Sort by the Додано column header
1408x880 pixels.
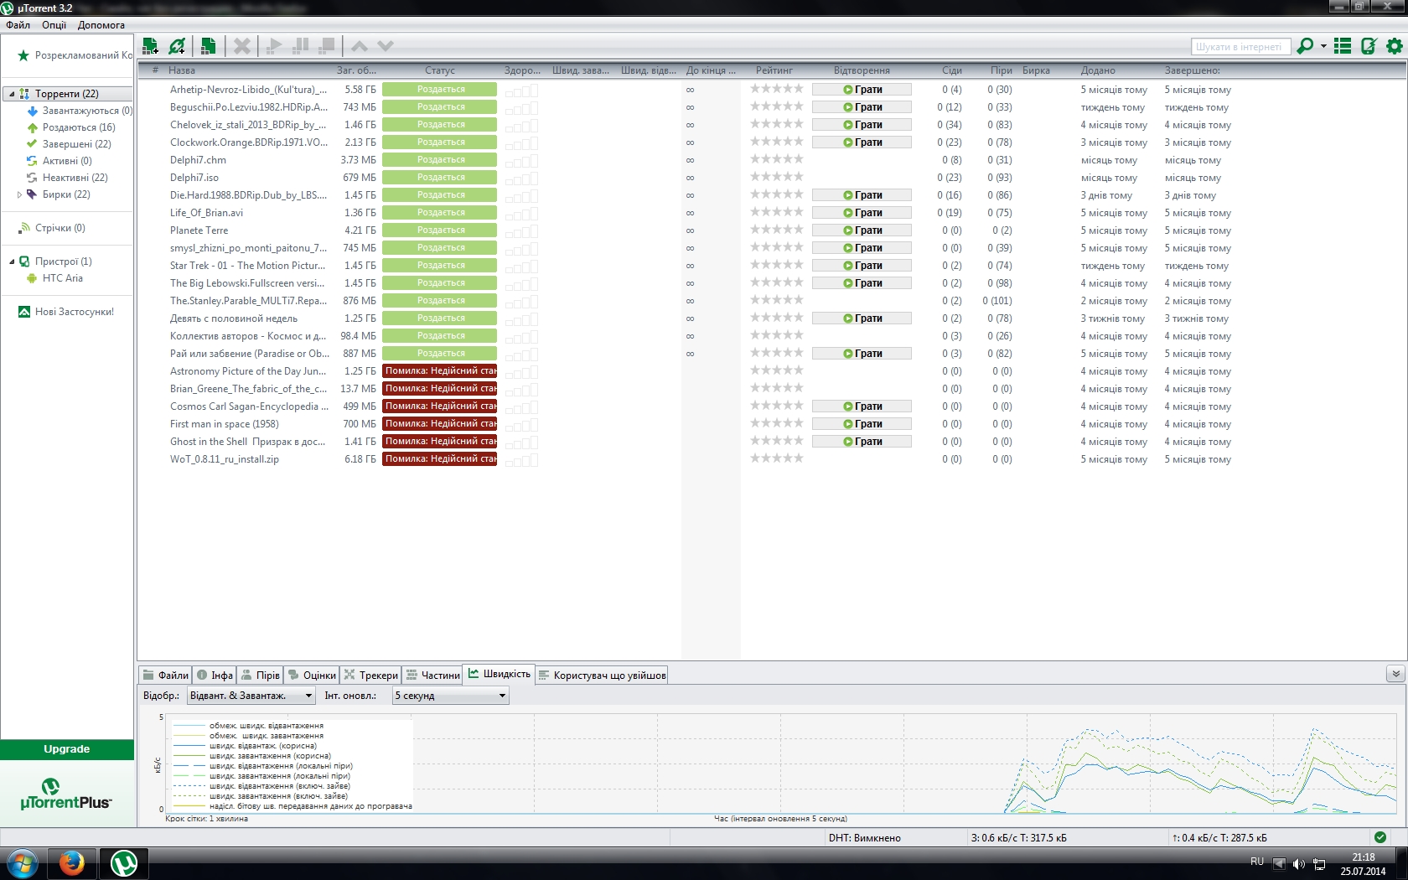(x=1098, y=70)
